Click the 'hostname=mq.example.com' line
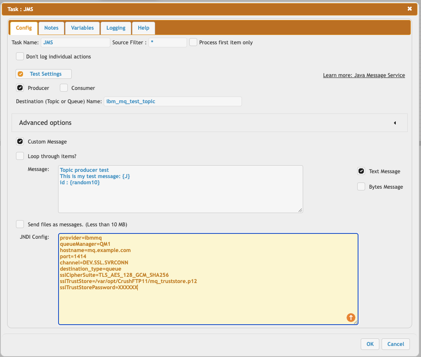The image size is (421, 357). point(95,250)
